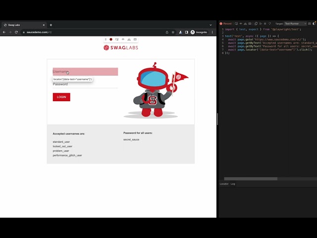Click the Resume play icon in Inspector
The width and height of the screenshot is (317, 238).
(x=261, y=24)
